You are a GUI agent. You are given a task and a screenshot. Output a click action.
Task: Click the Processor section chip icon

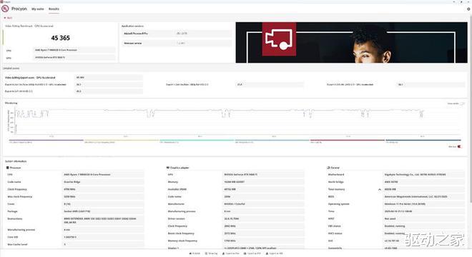click(8, 168)
